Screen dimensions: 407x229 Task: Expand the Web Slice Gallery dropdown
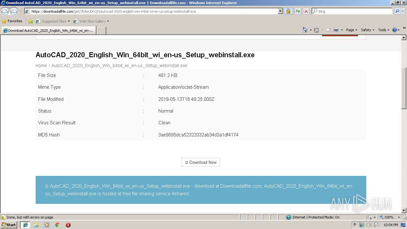(108, 21)
